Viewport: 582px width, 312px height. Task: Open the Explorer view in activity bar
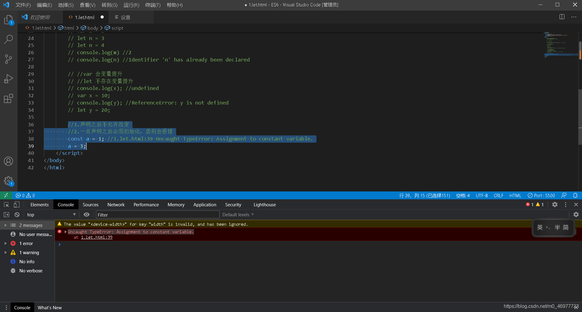coord(8,20)
